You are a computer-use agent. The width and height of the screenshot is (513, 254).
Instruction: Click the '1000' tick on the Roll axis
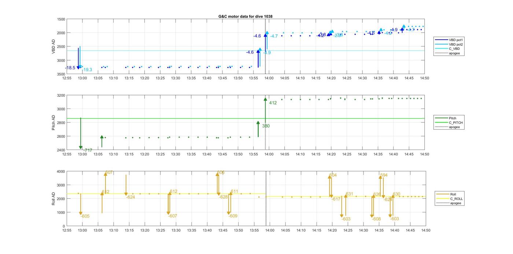pyautogui.click(x=61, y=212)
